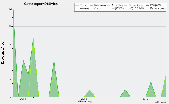Click the y-axis value 2
169x104 pixels.
11,79
